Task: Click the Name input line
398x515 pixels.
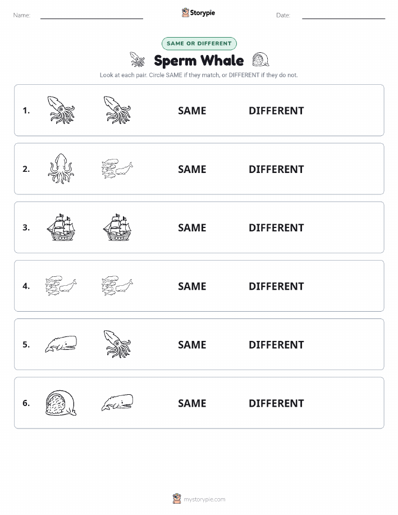Action: tap(92, 16)
